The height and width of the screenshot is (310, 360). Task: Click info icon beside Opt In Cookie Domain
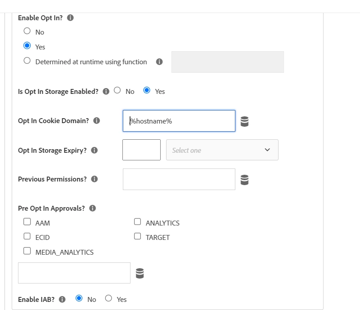coord(97,120)
